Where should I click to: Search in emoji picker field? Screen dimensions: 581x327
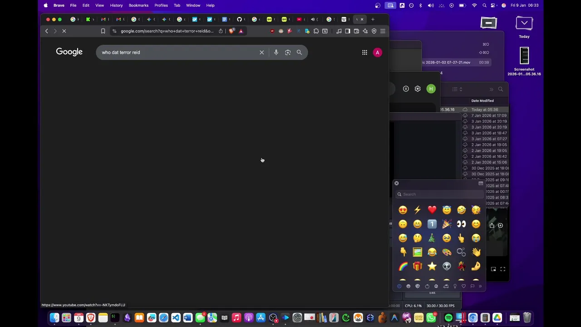pos(439,194)
